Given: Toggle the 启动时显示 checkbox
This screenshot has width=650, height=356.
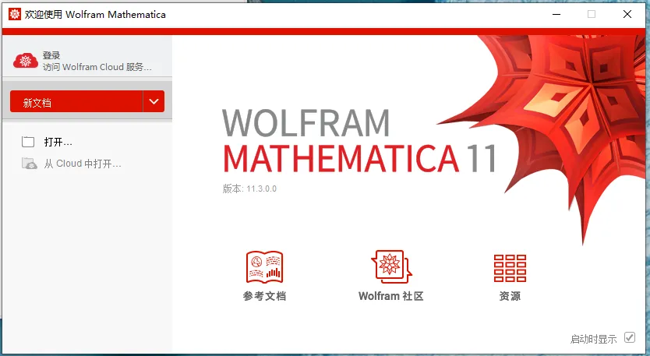Looking at the screenshot, I should 630,337.
